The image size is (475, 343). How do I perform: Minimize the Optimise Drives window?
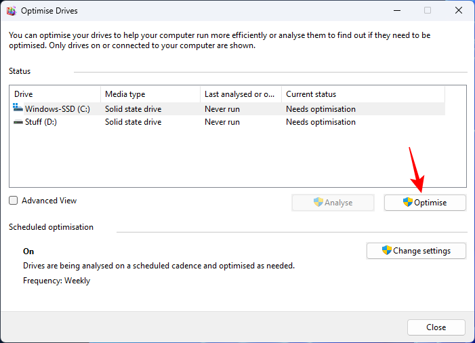396,11
